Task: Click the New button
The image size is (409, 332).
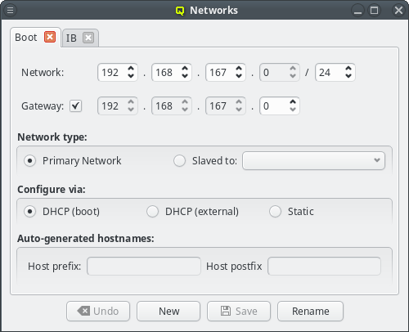Action: (x=169, y=311)
